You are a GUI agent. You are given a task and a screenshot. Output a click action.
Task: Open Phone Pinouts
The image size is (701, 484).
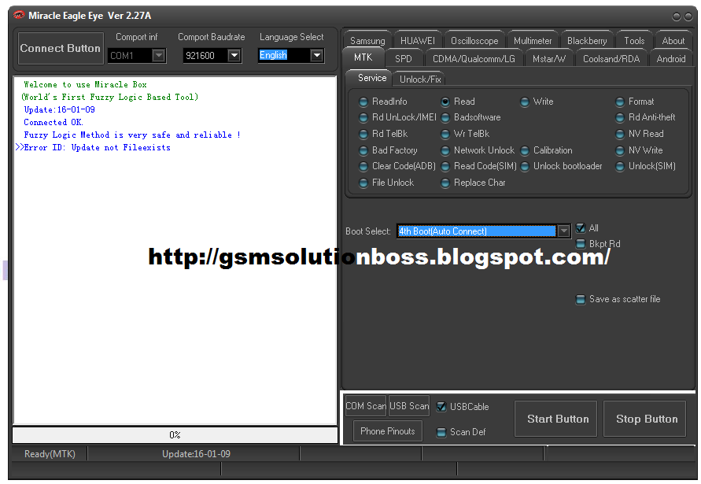coord(388,431)
